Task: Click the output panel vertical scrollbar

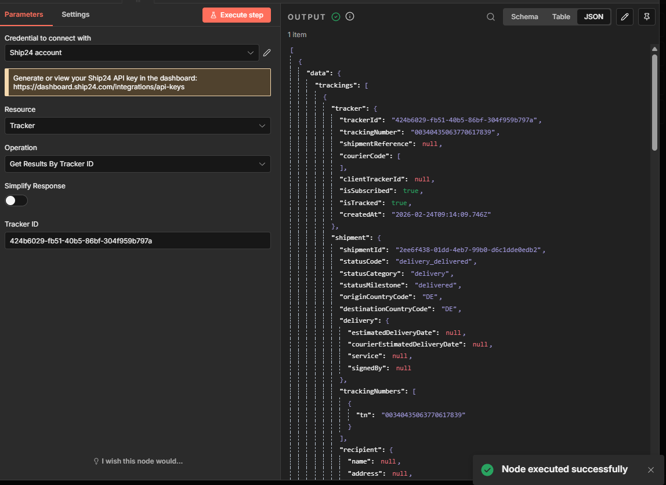Action: tap(654, 102)
